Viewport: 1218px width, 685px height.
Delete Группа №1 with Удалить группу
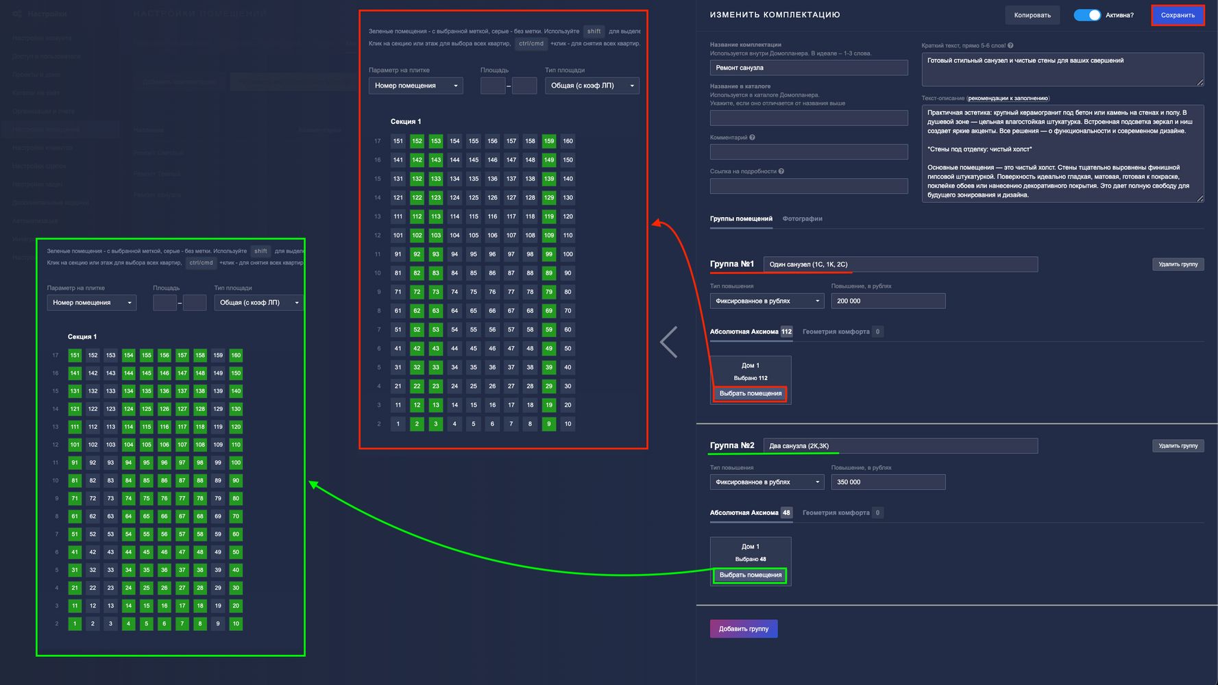pos(1178,264)
